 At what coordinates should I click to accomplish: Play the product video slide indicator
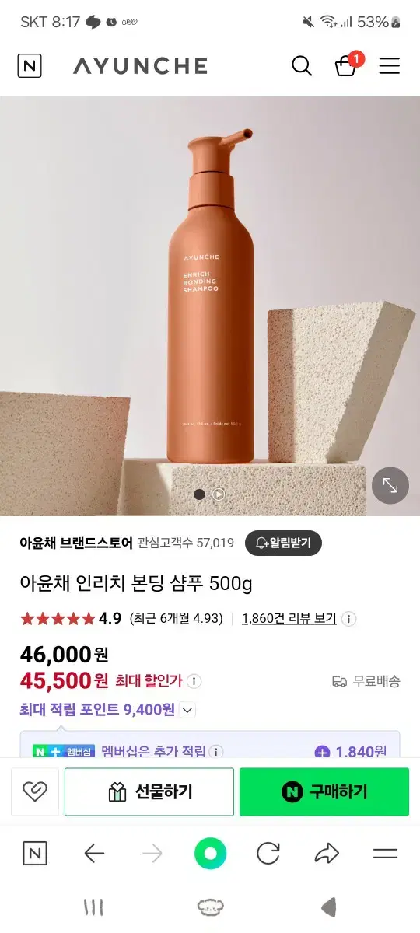(x=219, y=494)
